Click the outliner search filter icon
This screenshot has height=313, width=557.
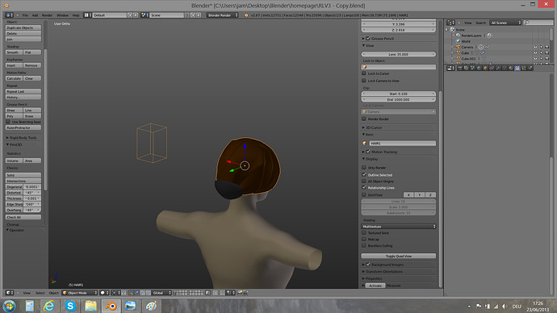pyautogui.click(x=526, y=23)
